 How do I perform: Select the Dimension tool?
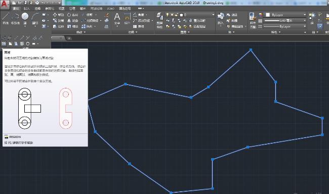coord(127,18)
